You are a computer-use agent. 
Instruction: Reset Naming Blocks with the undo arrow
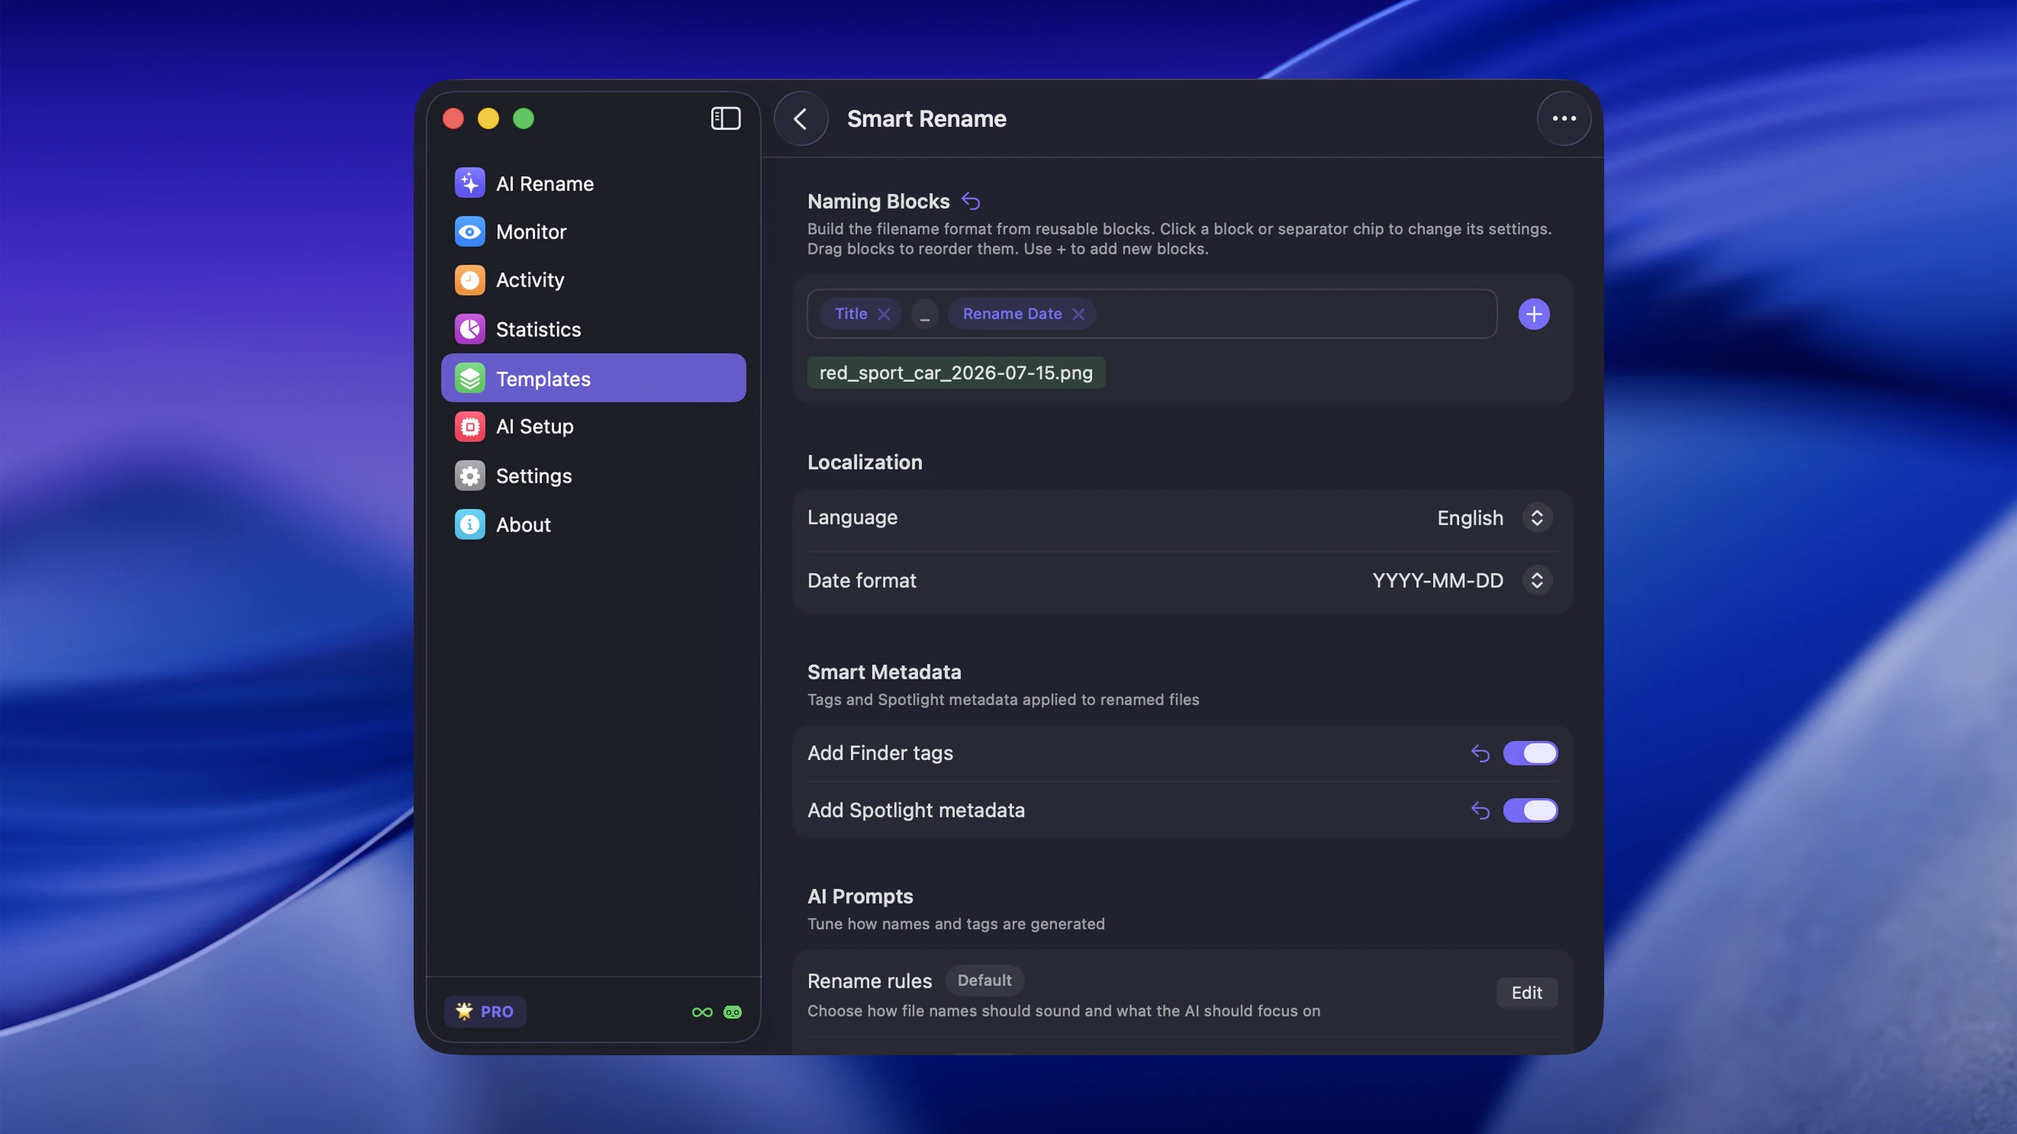click(971, 202)
